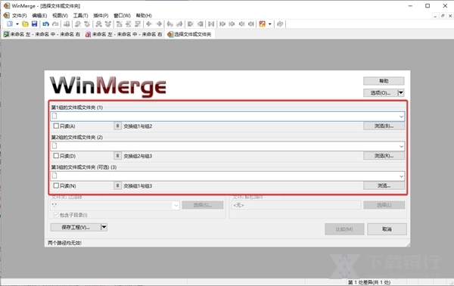
Task: Click the 选择(S)... filter button
Action: coord(203,205)
